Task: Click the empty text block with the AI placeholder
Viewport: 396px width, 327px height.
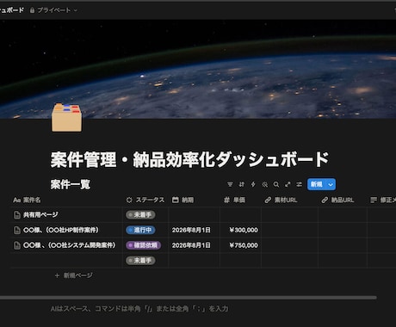Action: click(139, 309)
